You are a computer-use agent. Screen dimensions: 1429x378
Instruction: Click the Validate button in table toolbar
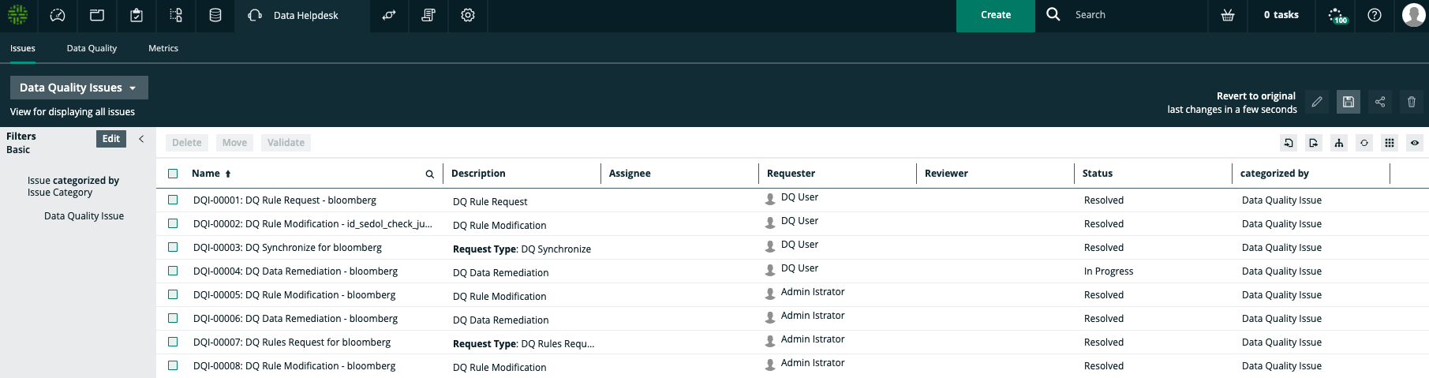point(286,143)
